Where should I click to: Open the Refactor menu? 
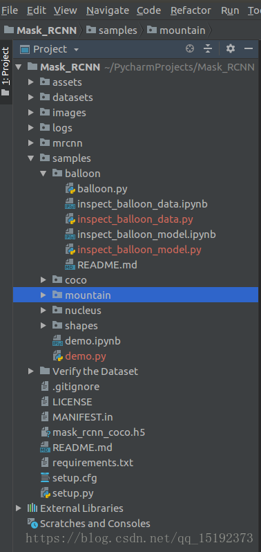(x=191, y=10)
